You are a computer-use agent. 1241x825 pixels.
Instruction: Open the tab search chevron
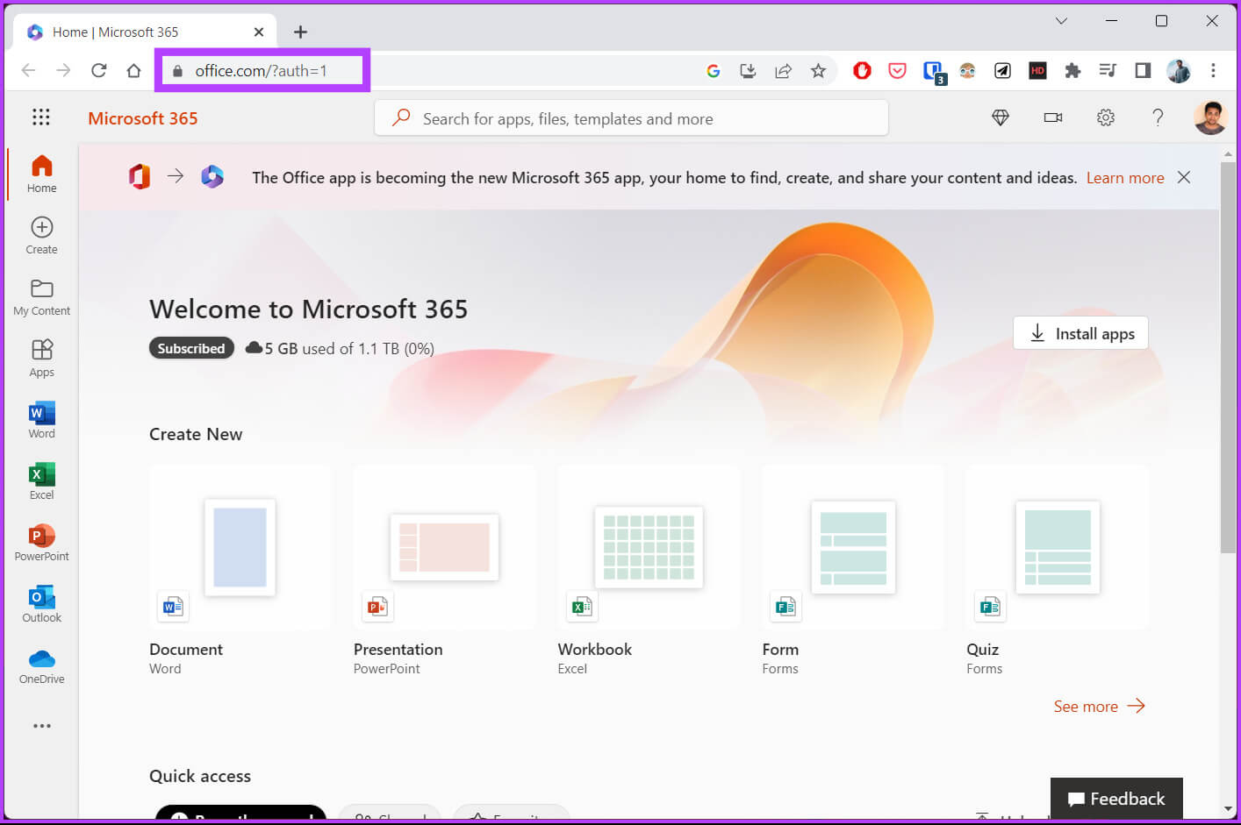coord(1061,21)
